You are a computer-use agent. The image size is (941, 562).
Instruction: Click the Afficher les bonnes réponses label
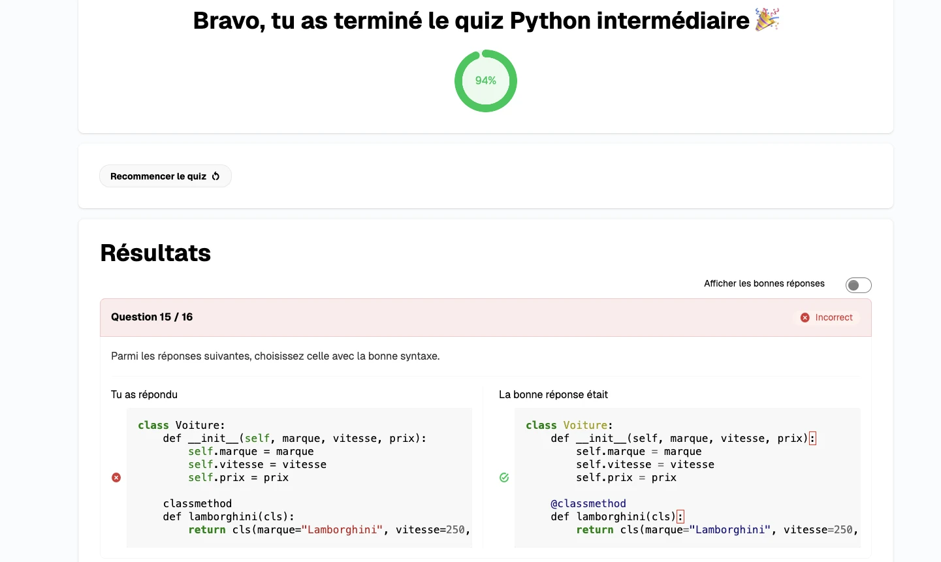764,283
